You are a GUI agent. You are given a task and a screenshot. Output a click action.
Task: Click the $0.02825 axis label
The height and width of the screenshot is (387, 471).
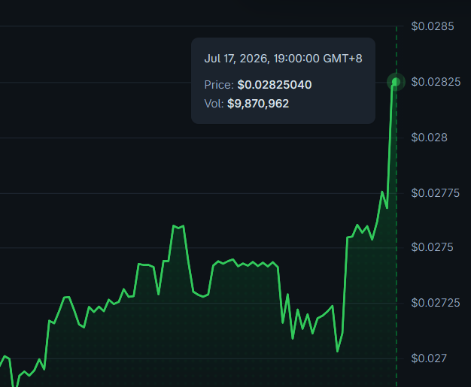point(436,82)
